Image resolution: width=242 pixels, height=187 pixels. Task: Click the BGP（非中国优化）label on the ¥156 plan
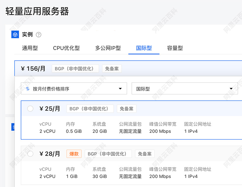click(x=75, y=68)
